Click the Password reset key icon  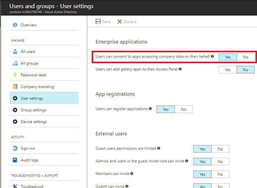pyautogui.click(x=15, y=75)
